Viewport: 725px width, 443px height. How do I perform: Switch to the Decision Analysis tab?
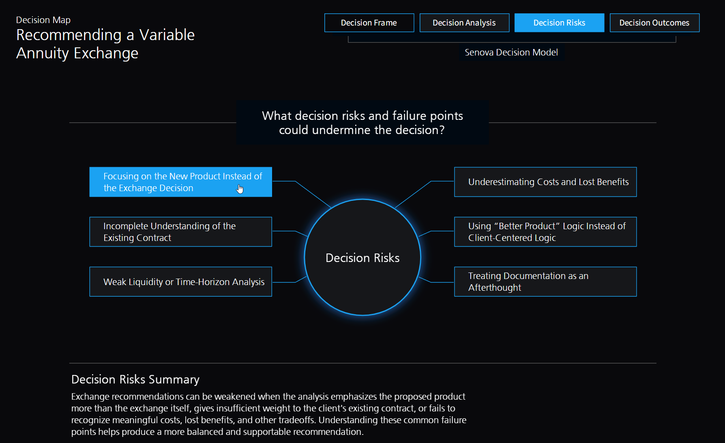(464, 23)
